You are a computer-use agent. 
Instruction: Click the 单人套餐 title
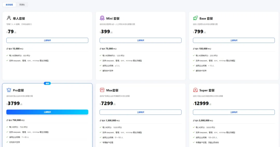coord(19,19)
